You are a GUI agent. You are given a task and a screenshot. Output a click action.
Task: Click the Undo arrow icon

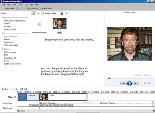(x=17, y=9)
